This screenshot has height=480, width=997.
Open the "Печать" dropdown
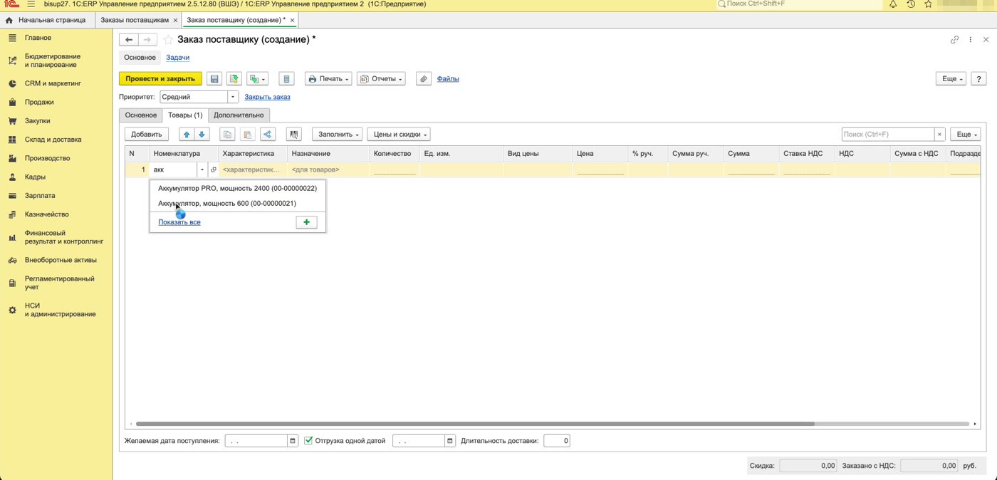coord(328,79)
